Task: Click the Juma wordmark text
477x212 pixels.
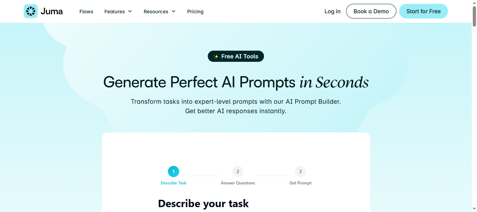Action: point(52,12)
